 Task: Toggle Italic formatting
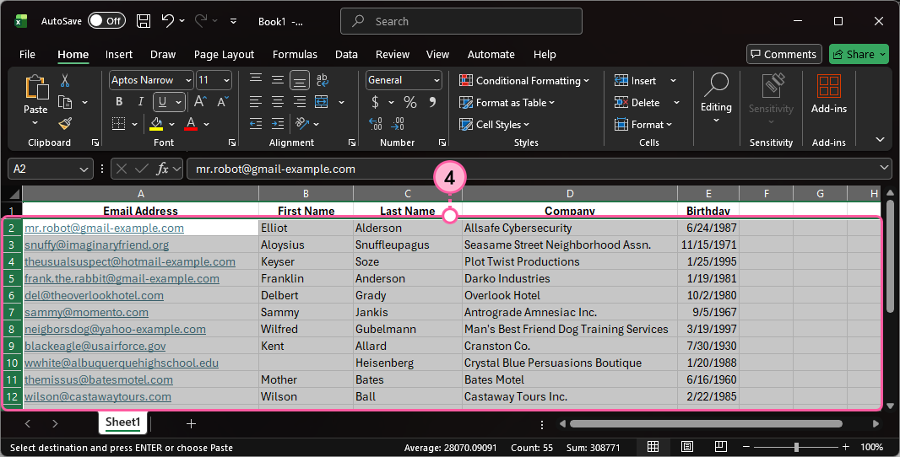[x=141, y=101]
